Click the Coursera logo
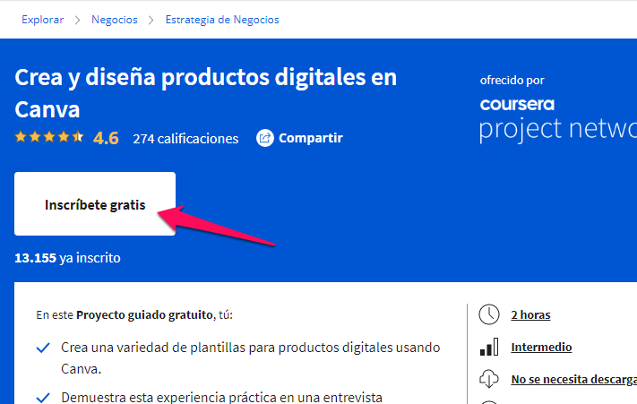The image size is (637, 404). 517,104
